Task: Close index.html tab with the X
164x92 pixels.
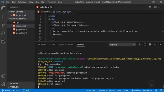Action: (51, 7)
